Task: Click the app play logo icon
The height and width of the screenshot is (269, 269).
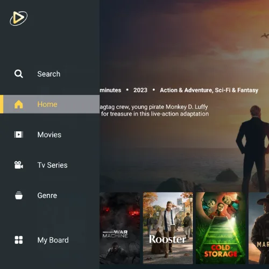Action: 19,18
